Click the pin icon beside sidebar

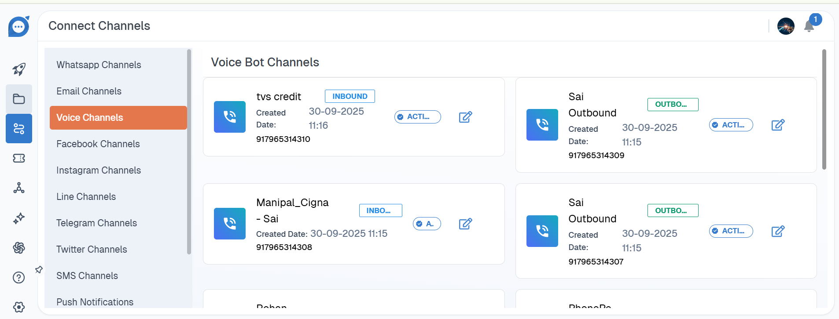tap(39, 269)
